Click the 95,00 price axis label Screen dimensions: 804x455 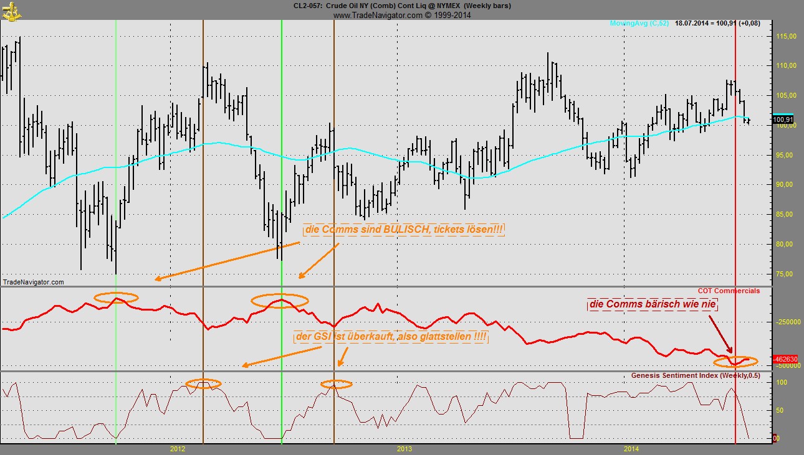point(783,155)
